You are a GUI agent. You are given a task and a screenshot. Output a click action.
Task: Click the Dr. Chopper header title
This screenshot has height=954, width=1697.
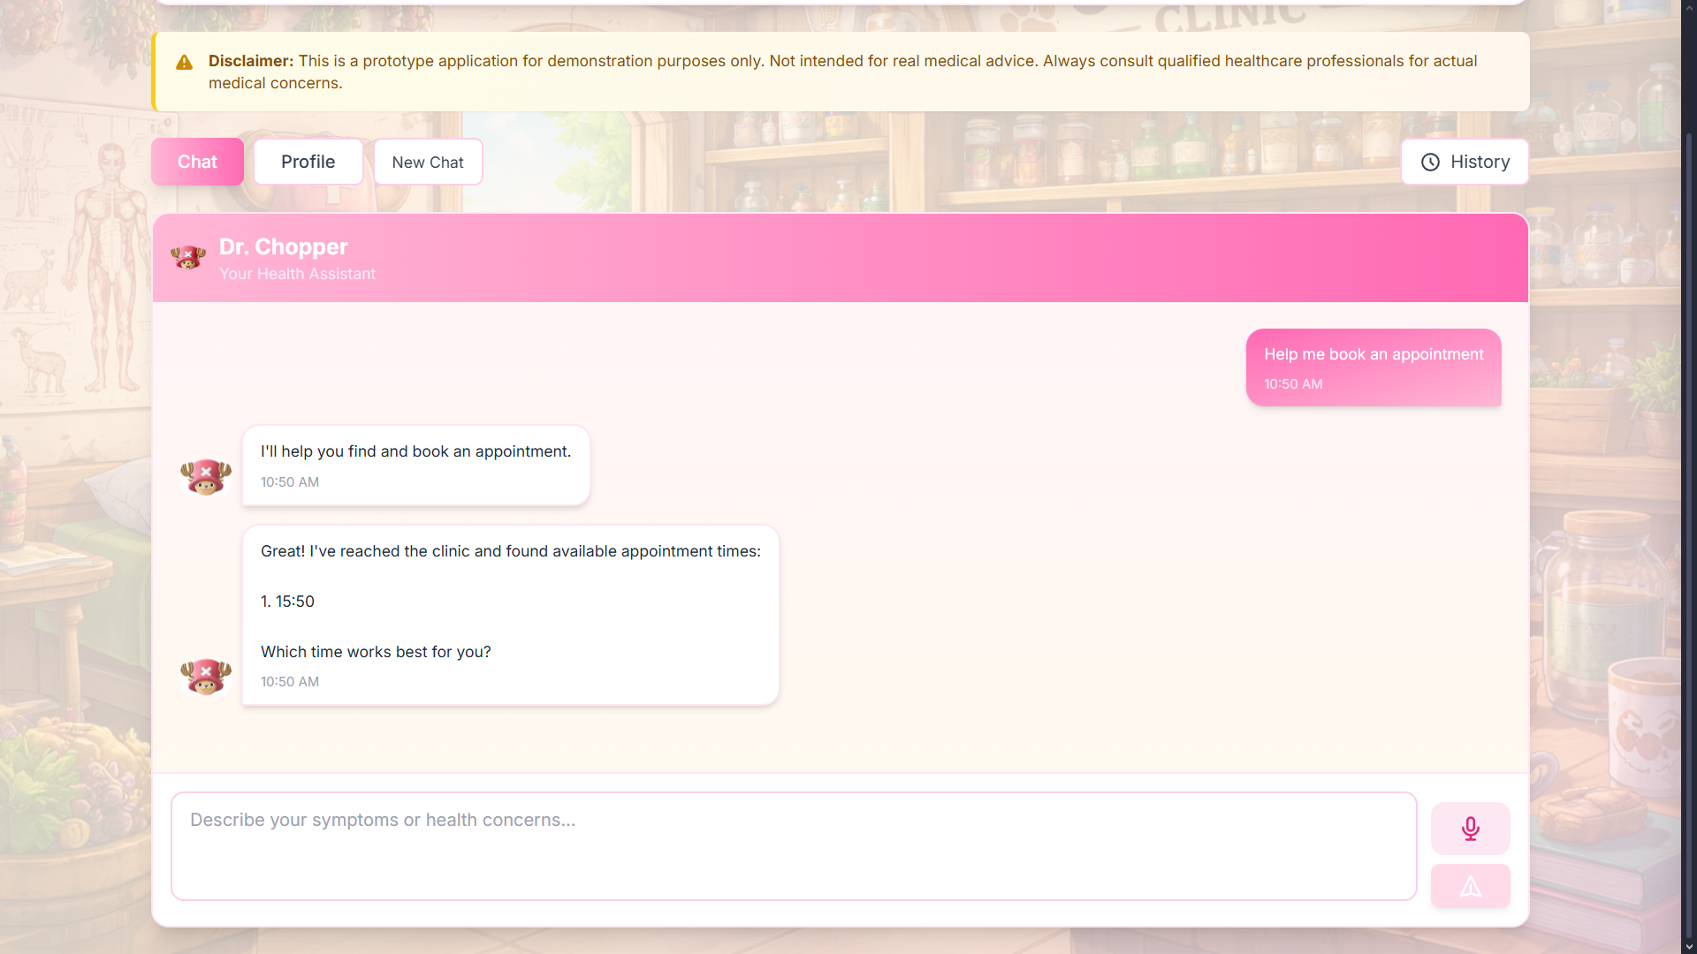284,246
